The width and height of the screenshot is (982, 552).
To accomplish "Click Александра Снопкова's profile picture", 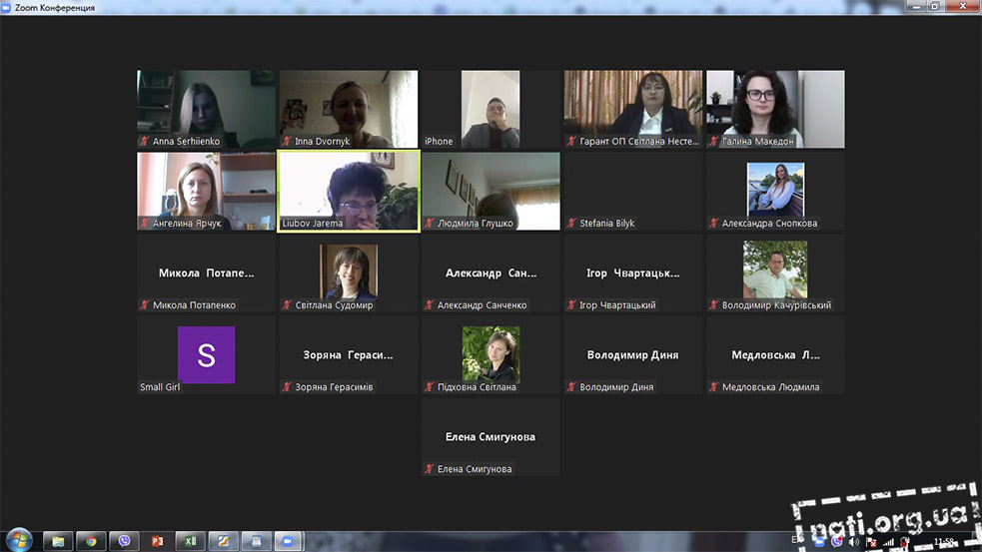I will (x=775, y=189).
